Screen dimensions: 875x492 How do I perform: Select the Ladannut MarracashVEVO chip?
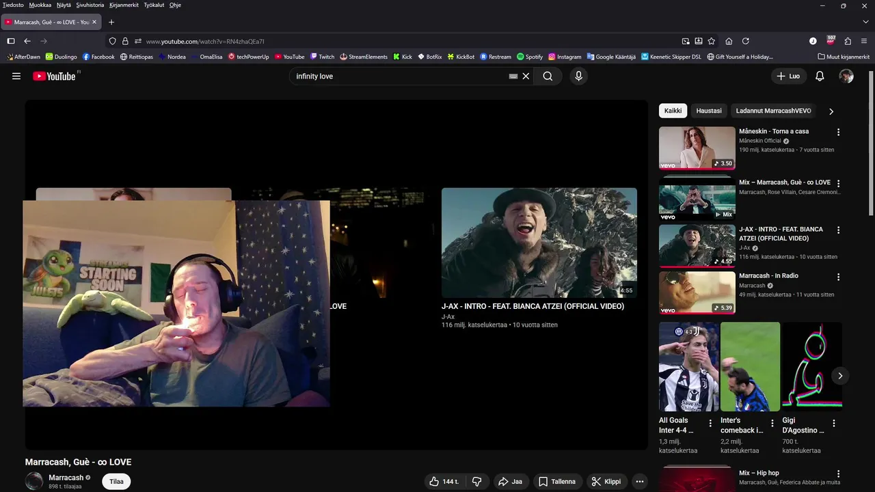(x=774, y=111)
